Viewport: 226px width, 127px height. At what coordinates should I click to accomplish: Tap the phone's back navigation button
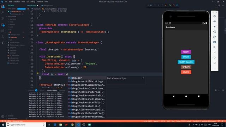point(173,96)
